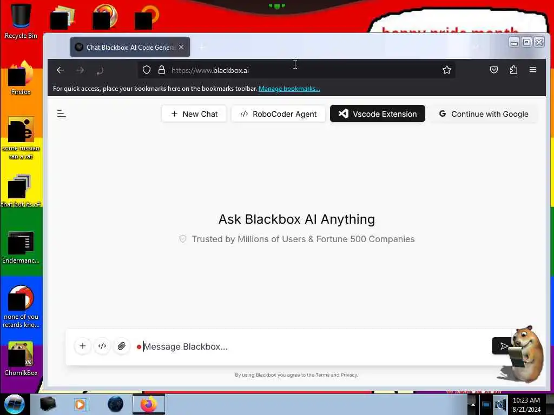Click the tracking protection shield icon
Image resolution: width=554 pixels, height=415 pixels.
[147, 70]
